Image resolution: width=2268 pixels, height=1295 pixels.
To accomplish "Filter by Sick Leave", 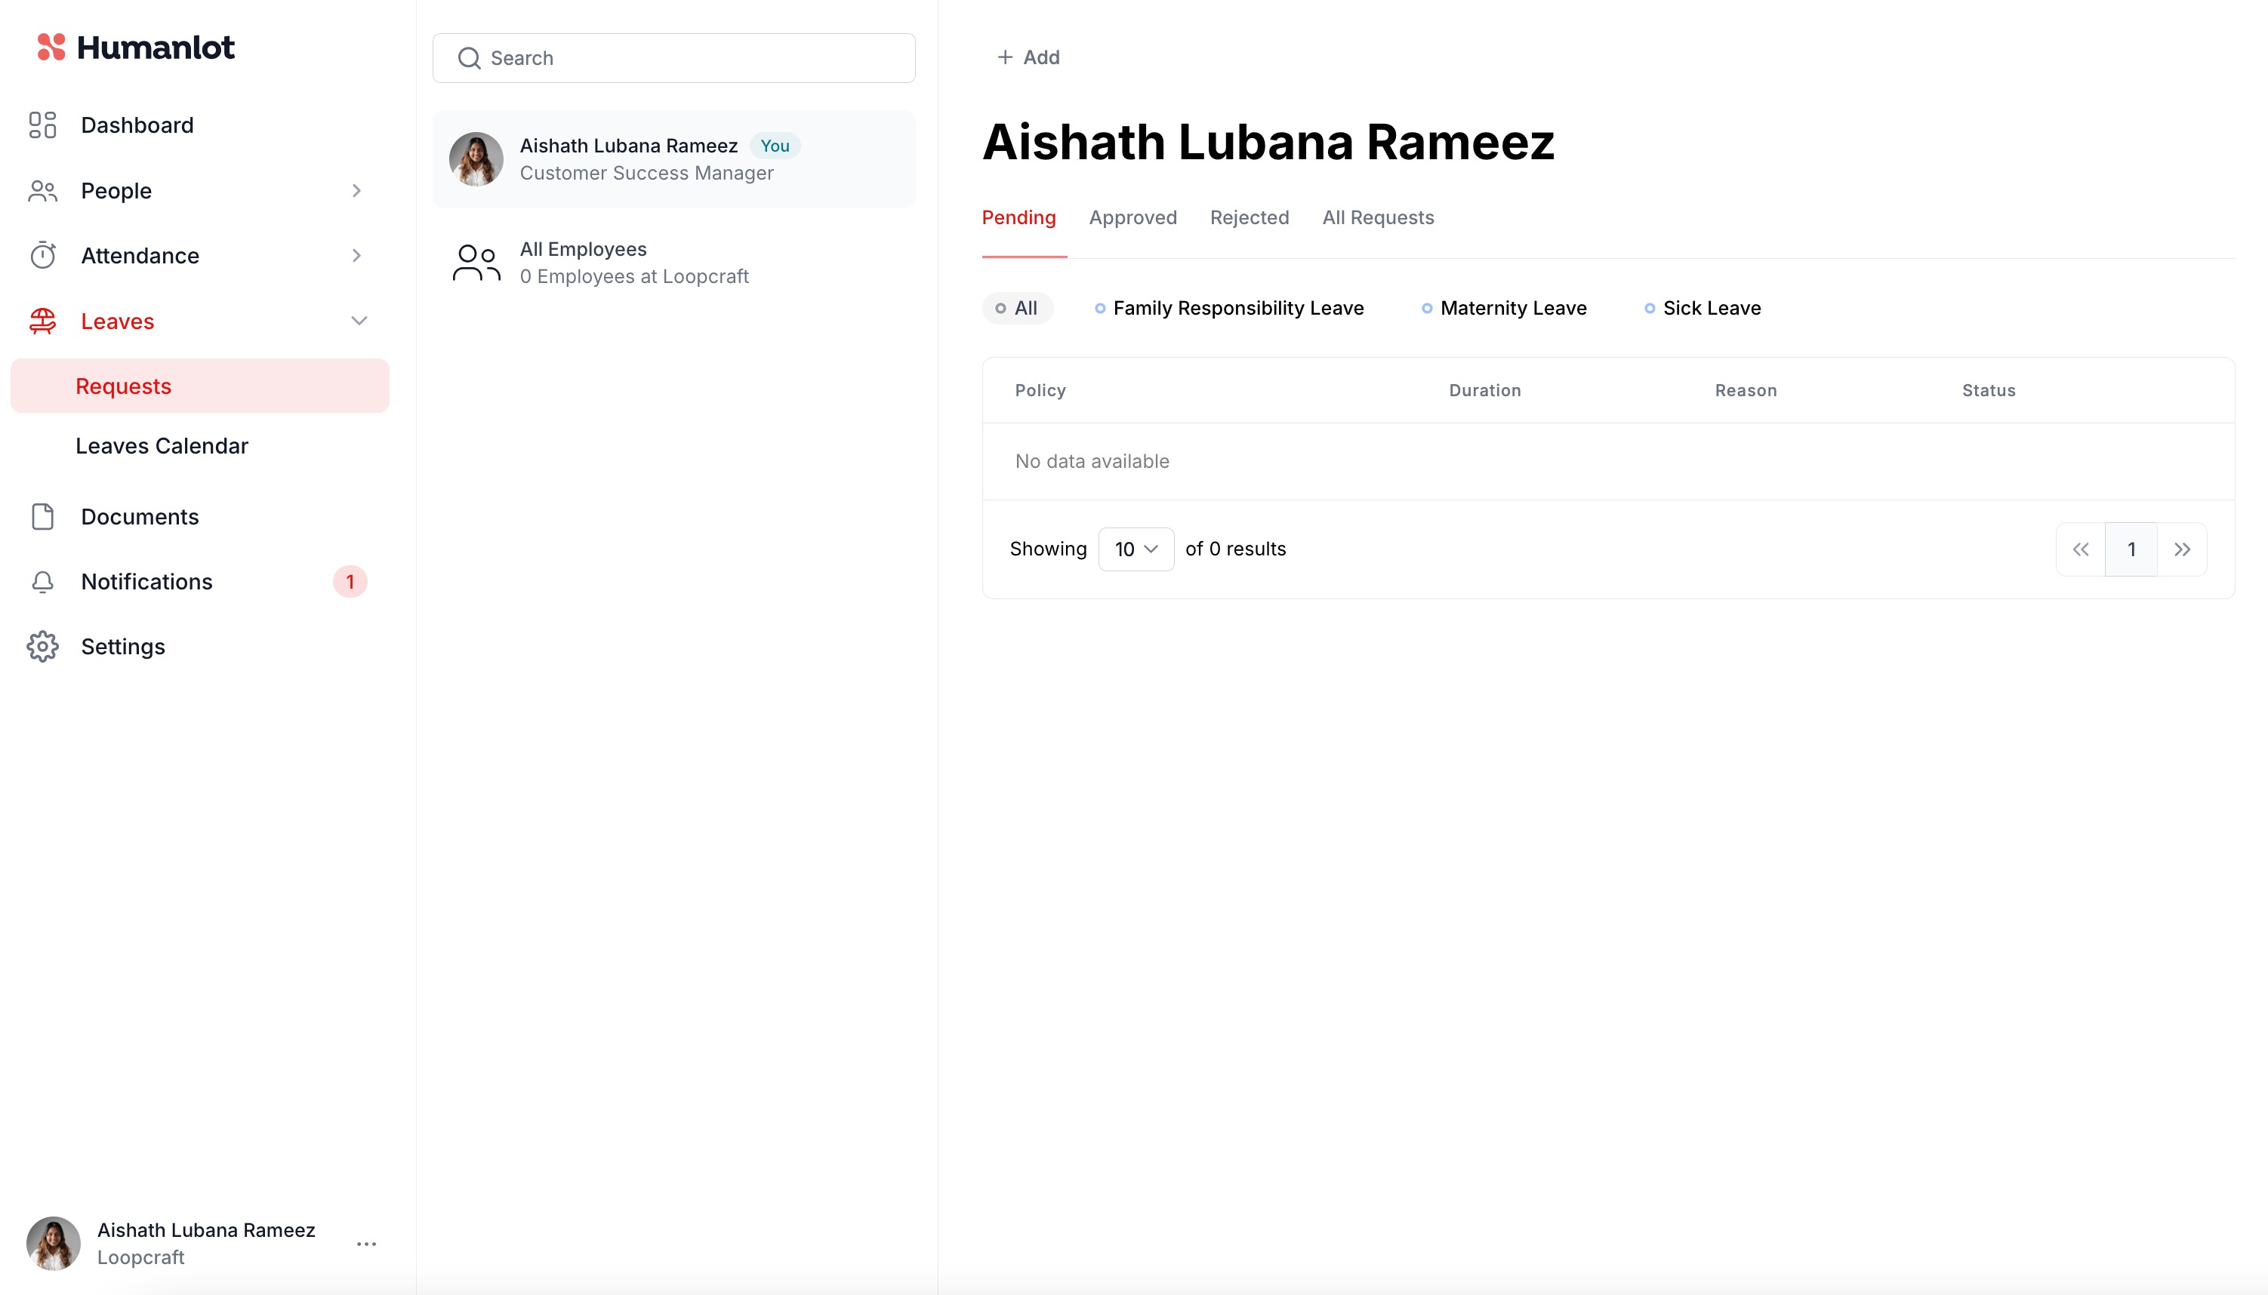I will click(x=1702, y=308).
